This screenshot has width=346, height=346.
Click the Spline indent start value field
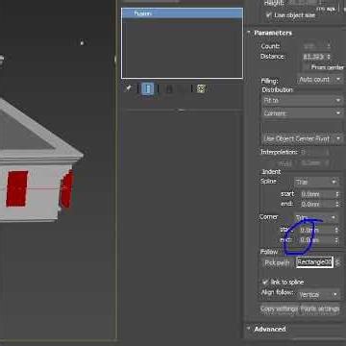pos(317,194)
